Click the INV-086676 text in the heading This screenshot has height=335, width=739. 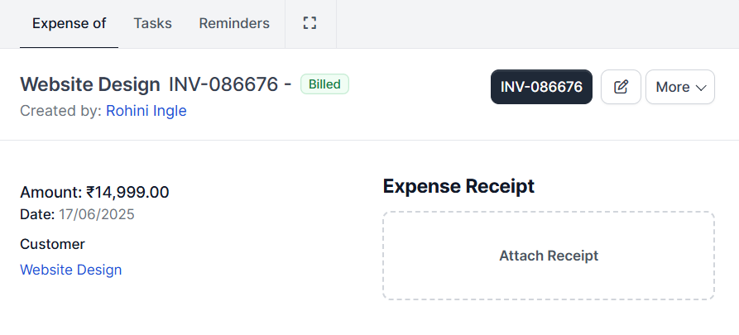point(223,84)
